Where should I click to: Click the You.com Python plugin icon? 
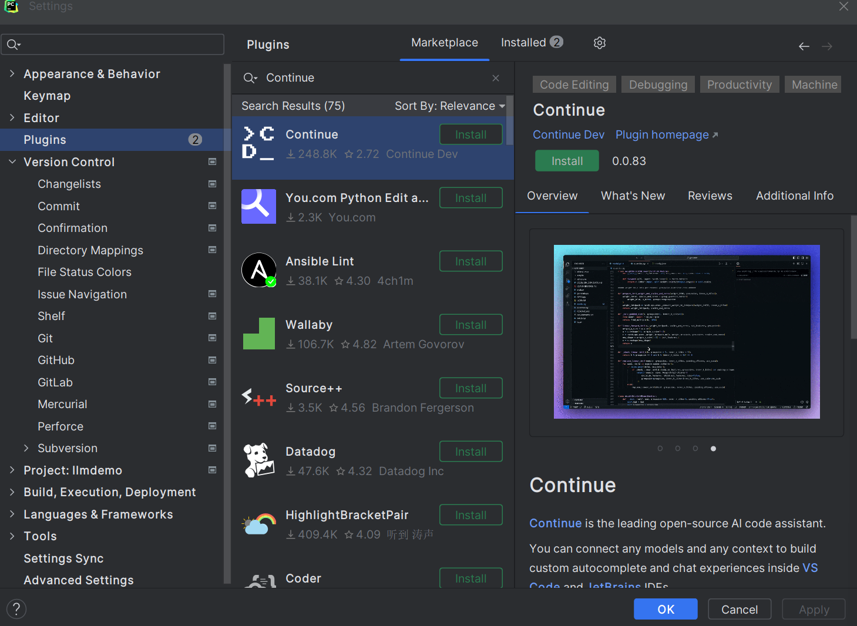pyautogui.click(x=258, y=206)
